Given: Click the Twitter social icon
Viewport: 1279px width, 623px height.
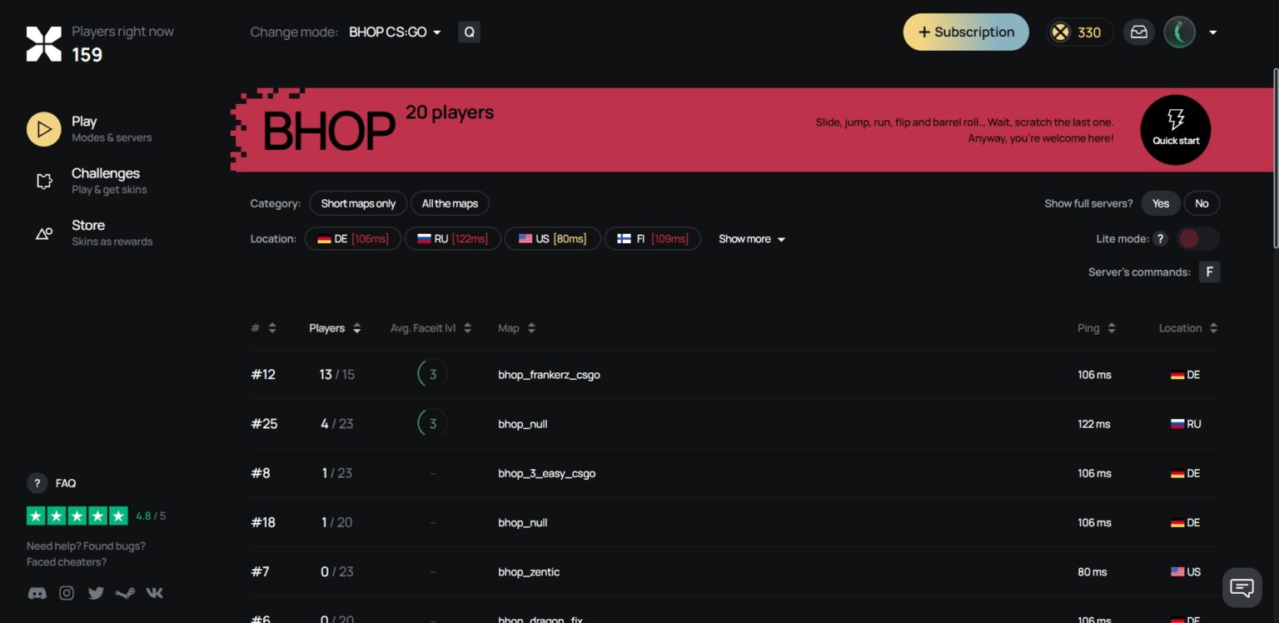Looking at the screenshot, I should click(x=96, y=592).
